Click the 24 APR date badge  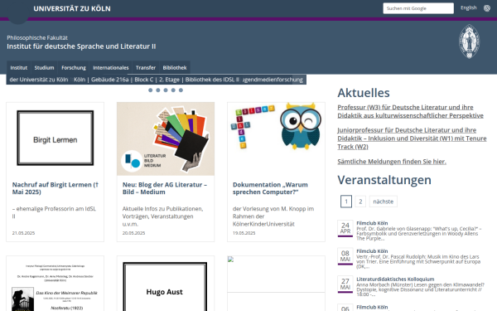tap(345, 228)
